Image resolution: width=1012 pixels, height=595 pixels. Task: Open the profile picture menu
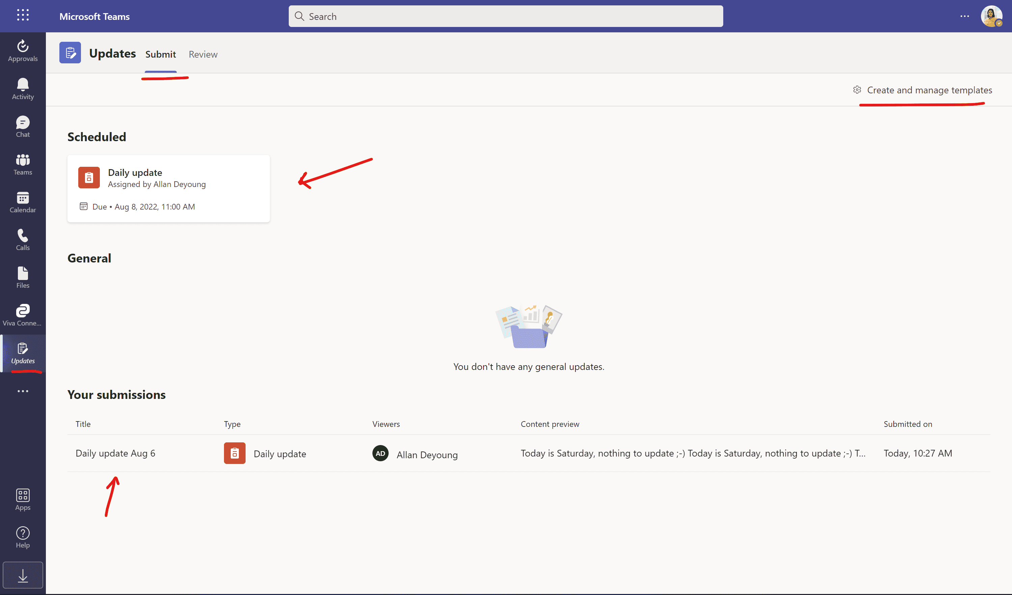click(991, 16)
